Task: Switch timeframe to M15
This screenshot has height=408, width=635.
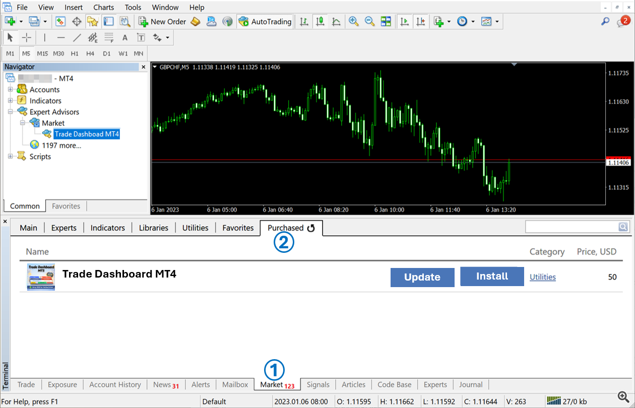Action: 42,53
